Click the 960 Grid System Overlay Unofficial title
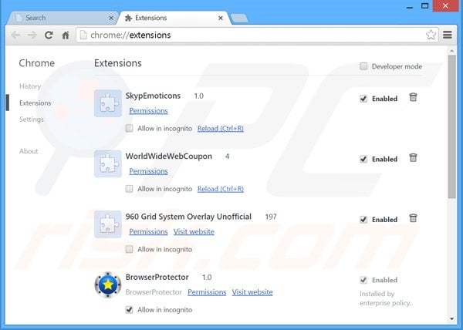The height and width of the screenshot is (330, 463). click(188, 217)
